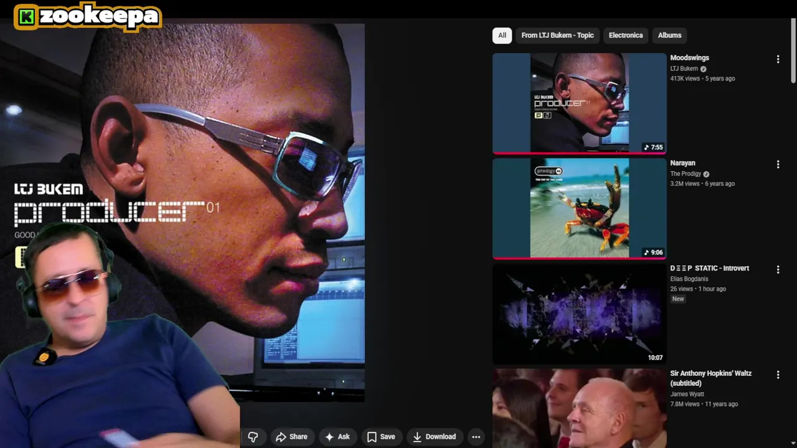The width and height of the screenshot is (797, 448).
Task: Open the Ask AI button
Action: [x=337, y=437]
